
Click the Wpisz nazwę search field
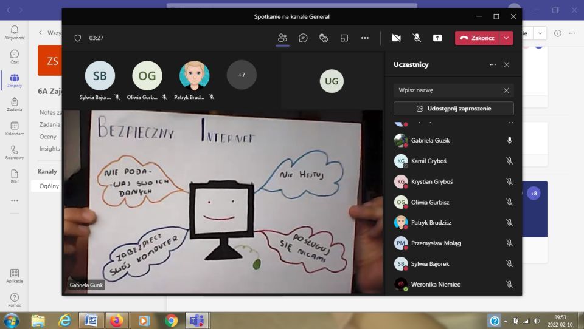click(447, 90)
